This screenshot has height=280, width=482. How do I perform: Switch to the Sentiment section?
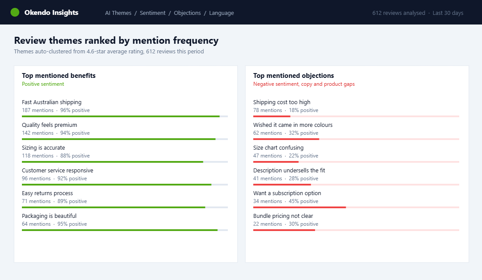pos(152,13)
